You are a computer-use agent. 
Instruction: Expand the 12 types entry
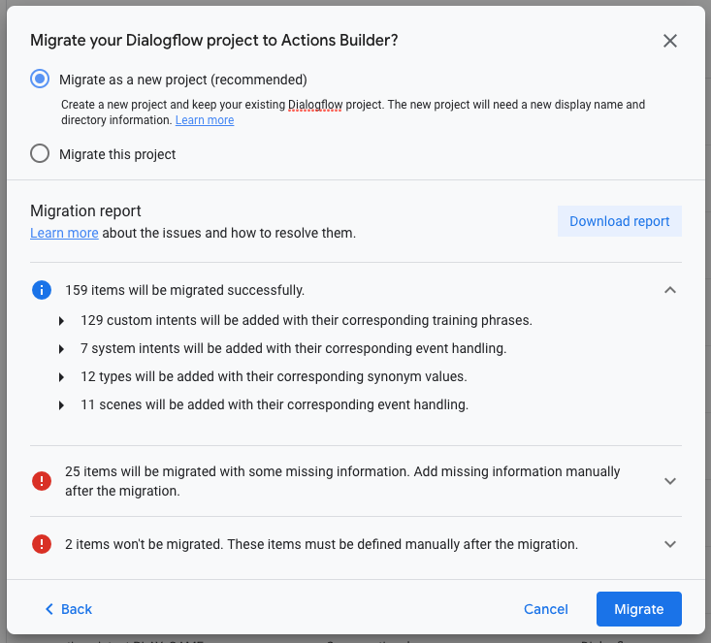63,377
